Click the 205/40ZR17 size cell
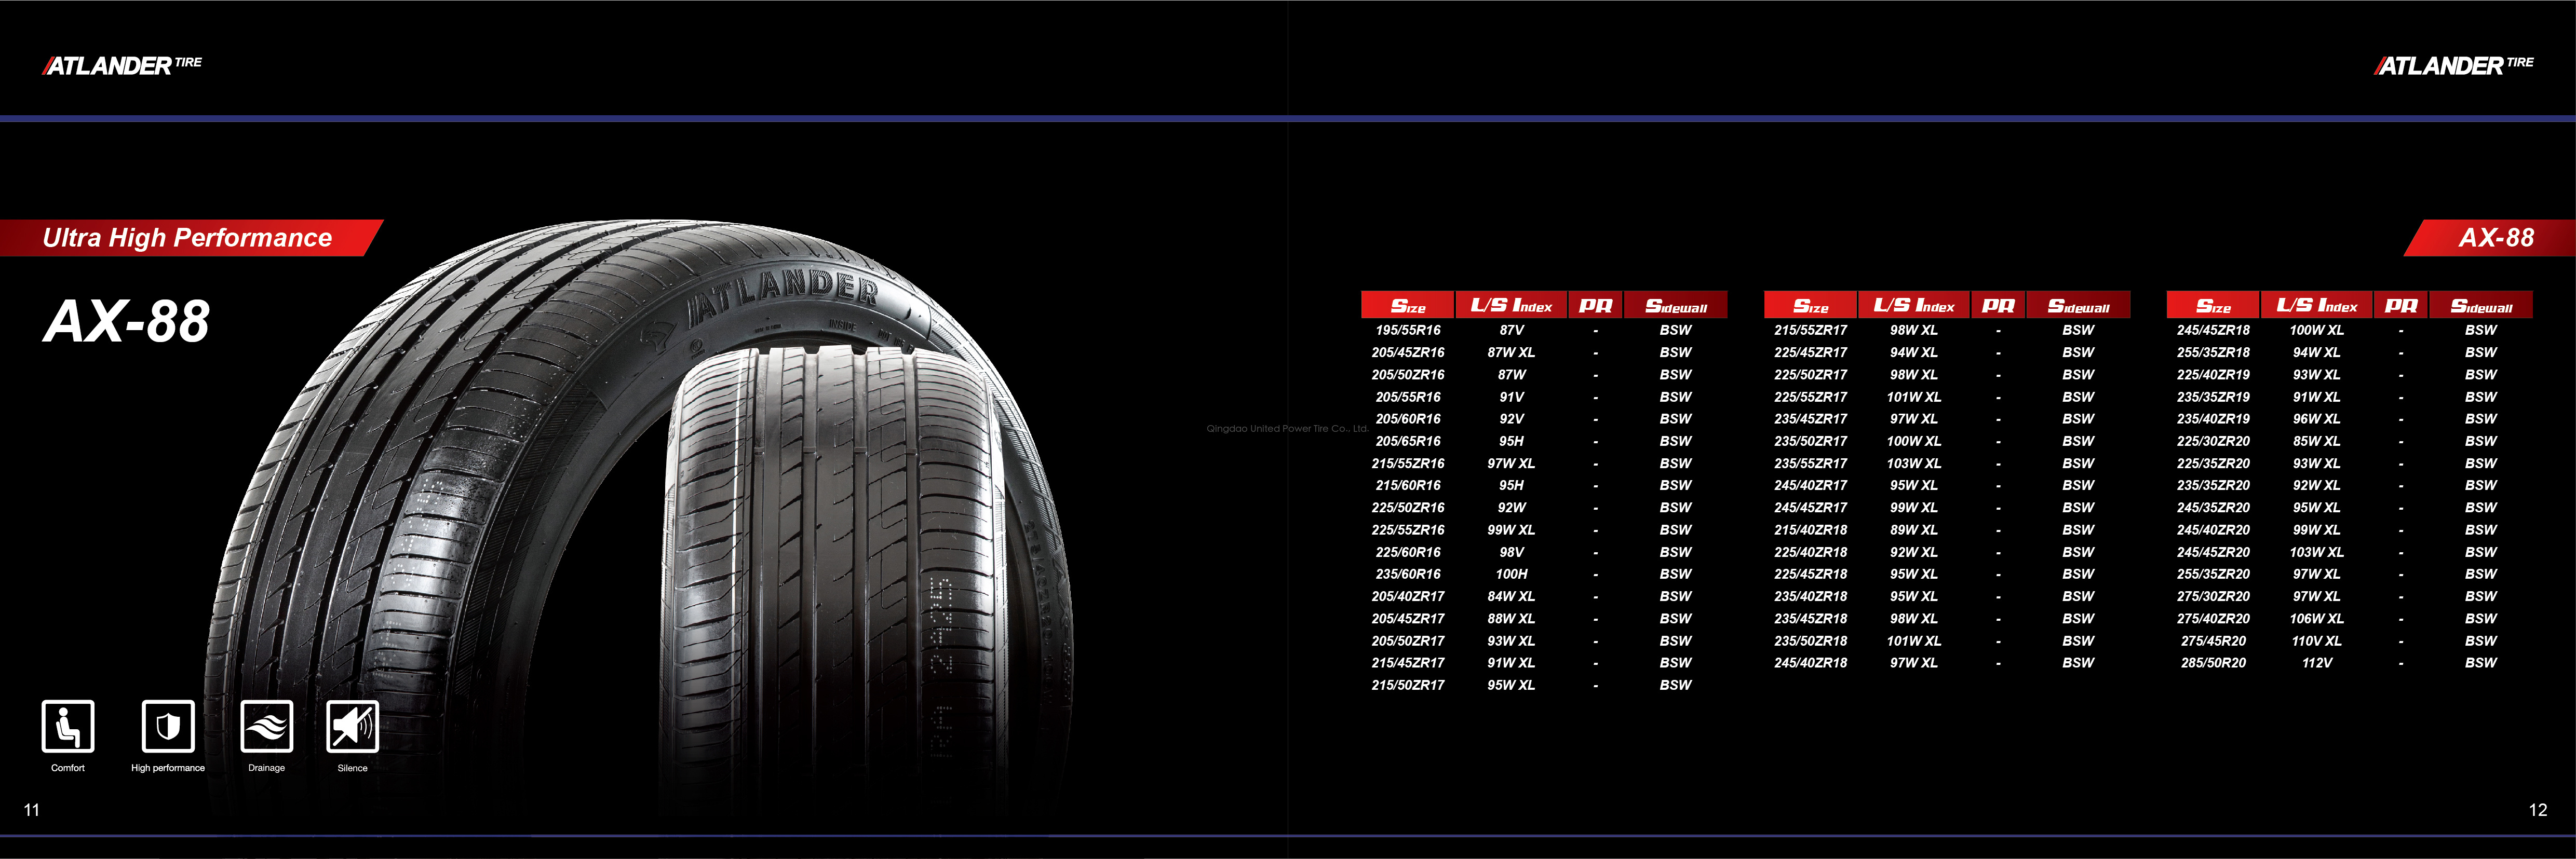 pyautogui.click(x=1408, y=596)
